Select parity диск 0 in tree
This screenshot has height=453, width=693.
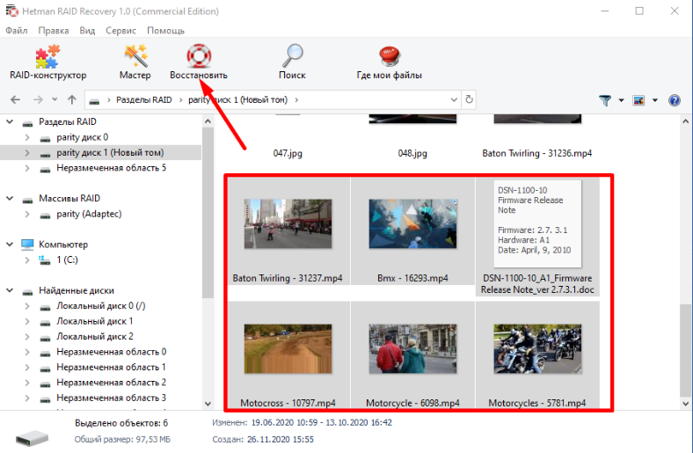coord(82,137)
